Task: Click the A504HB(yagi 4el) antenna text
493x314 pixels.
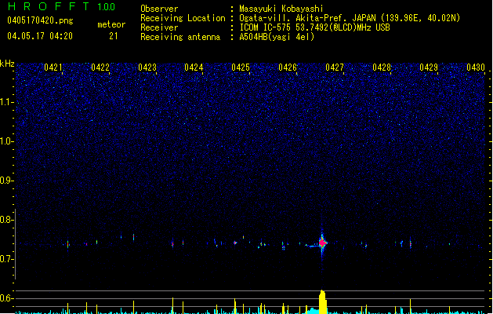Action: (277, 37)
